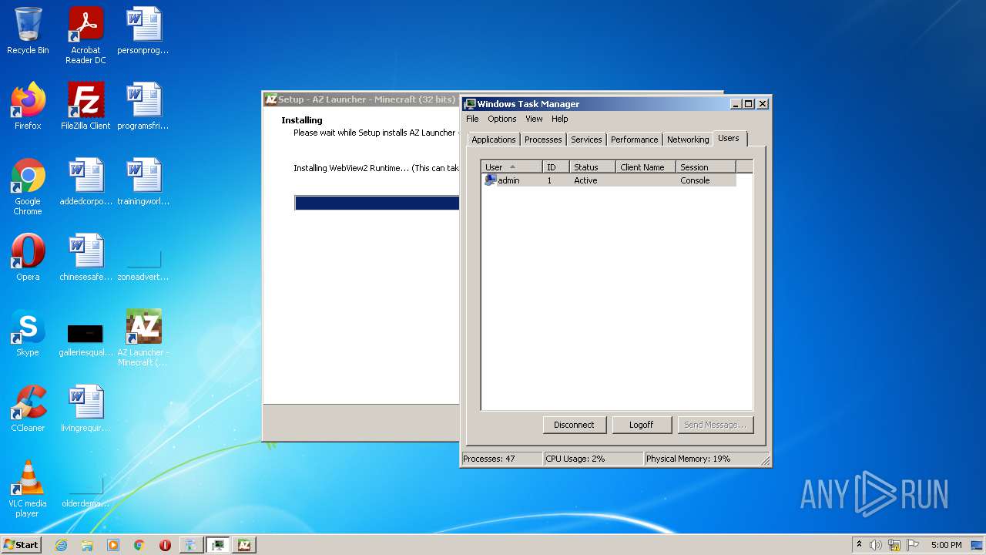Minimize the Windows Task Manager window
986x555 pixels.
click(x=736, y=104)
